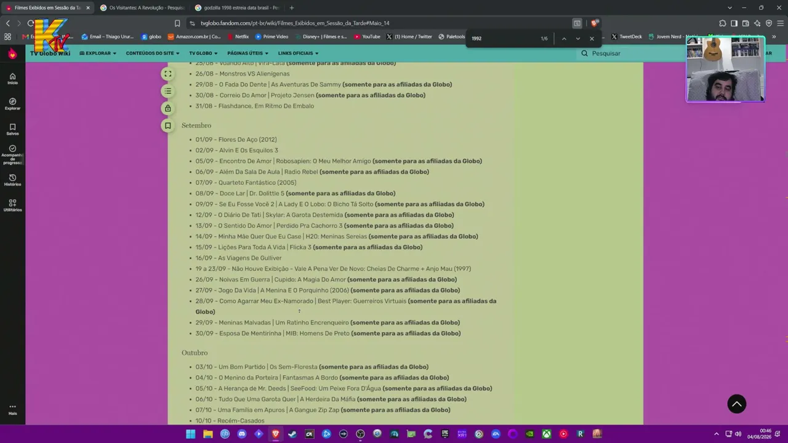The width and height of the screenshot is (788, 443).
Task: Open Email - Thiago bookmark
Action: (x=108, y=37)
